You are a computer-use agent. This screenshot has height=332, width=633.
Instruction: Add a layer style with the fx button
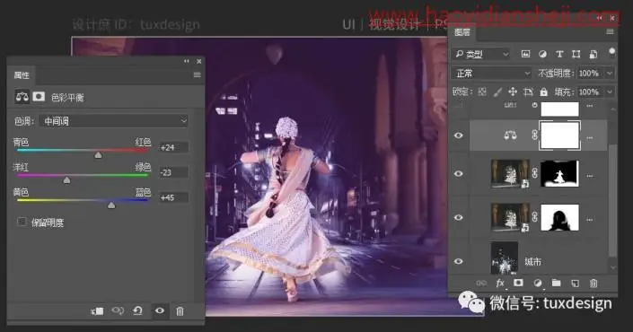pos(500,283)
